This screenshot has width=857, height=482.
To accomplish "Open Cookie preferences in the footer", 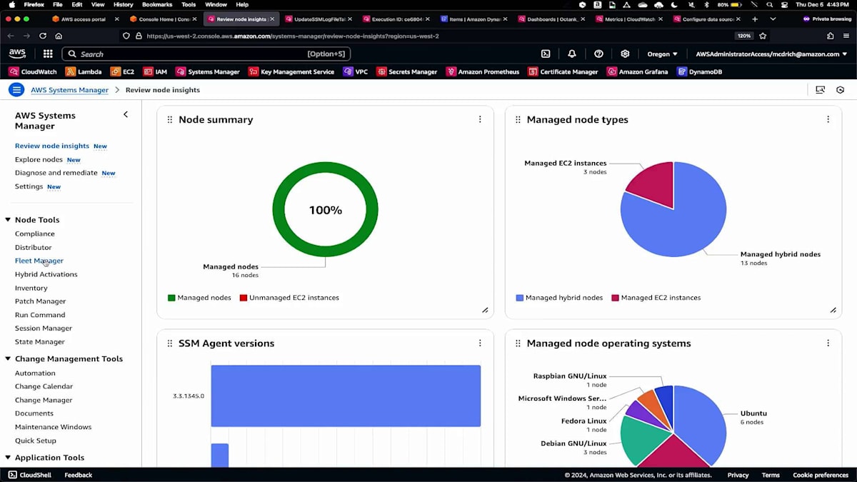I will click(821, 475).
